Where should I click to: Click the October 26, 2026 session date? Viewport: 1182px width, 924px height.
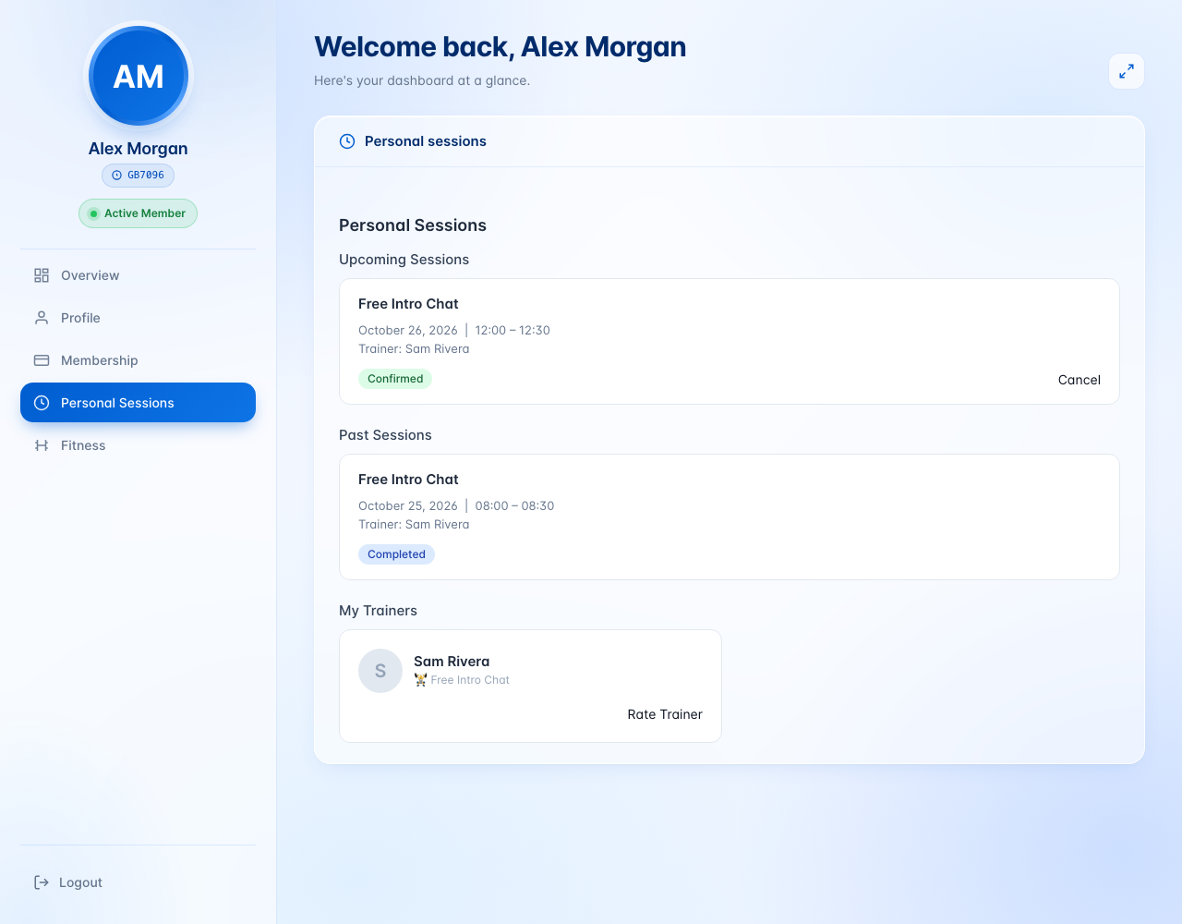pos(408,330)
